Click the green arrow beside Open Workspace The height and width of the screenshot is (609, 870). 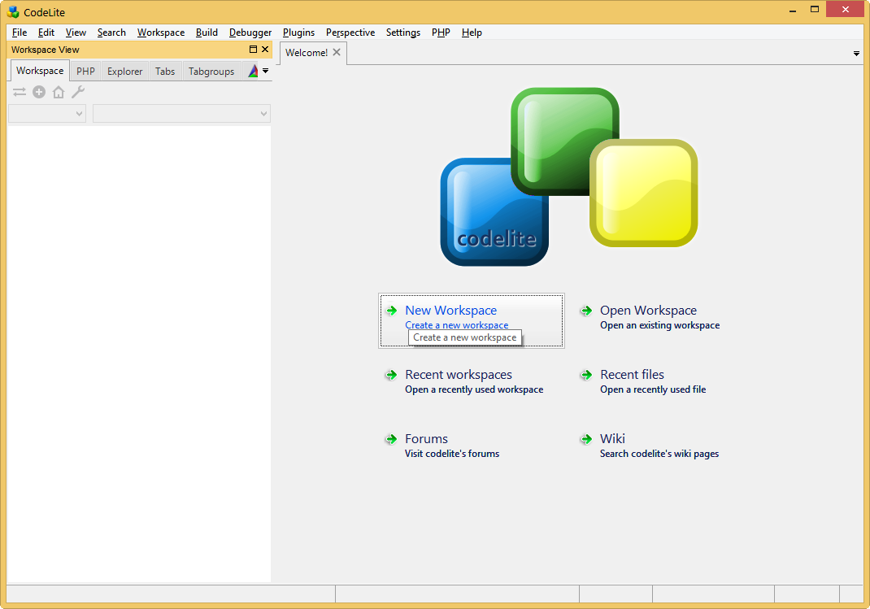point(586,311)
